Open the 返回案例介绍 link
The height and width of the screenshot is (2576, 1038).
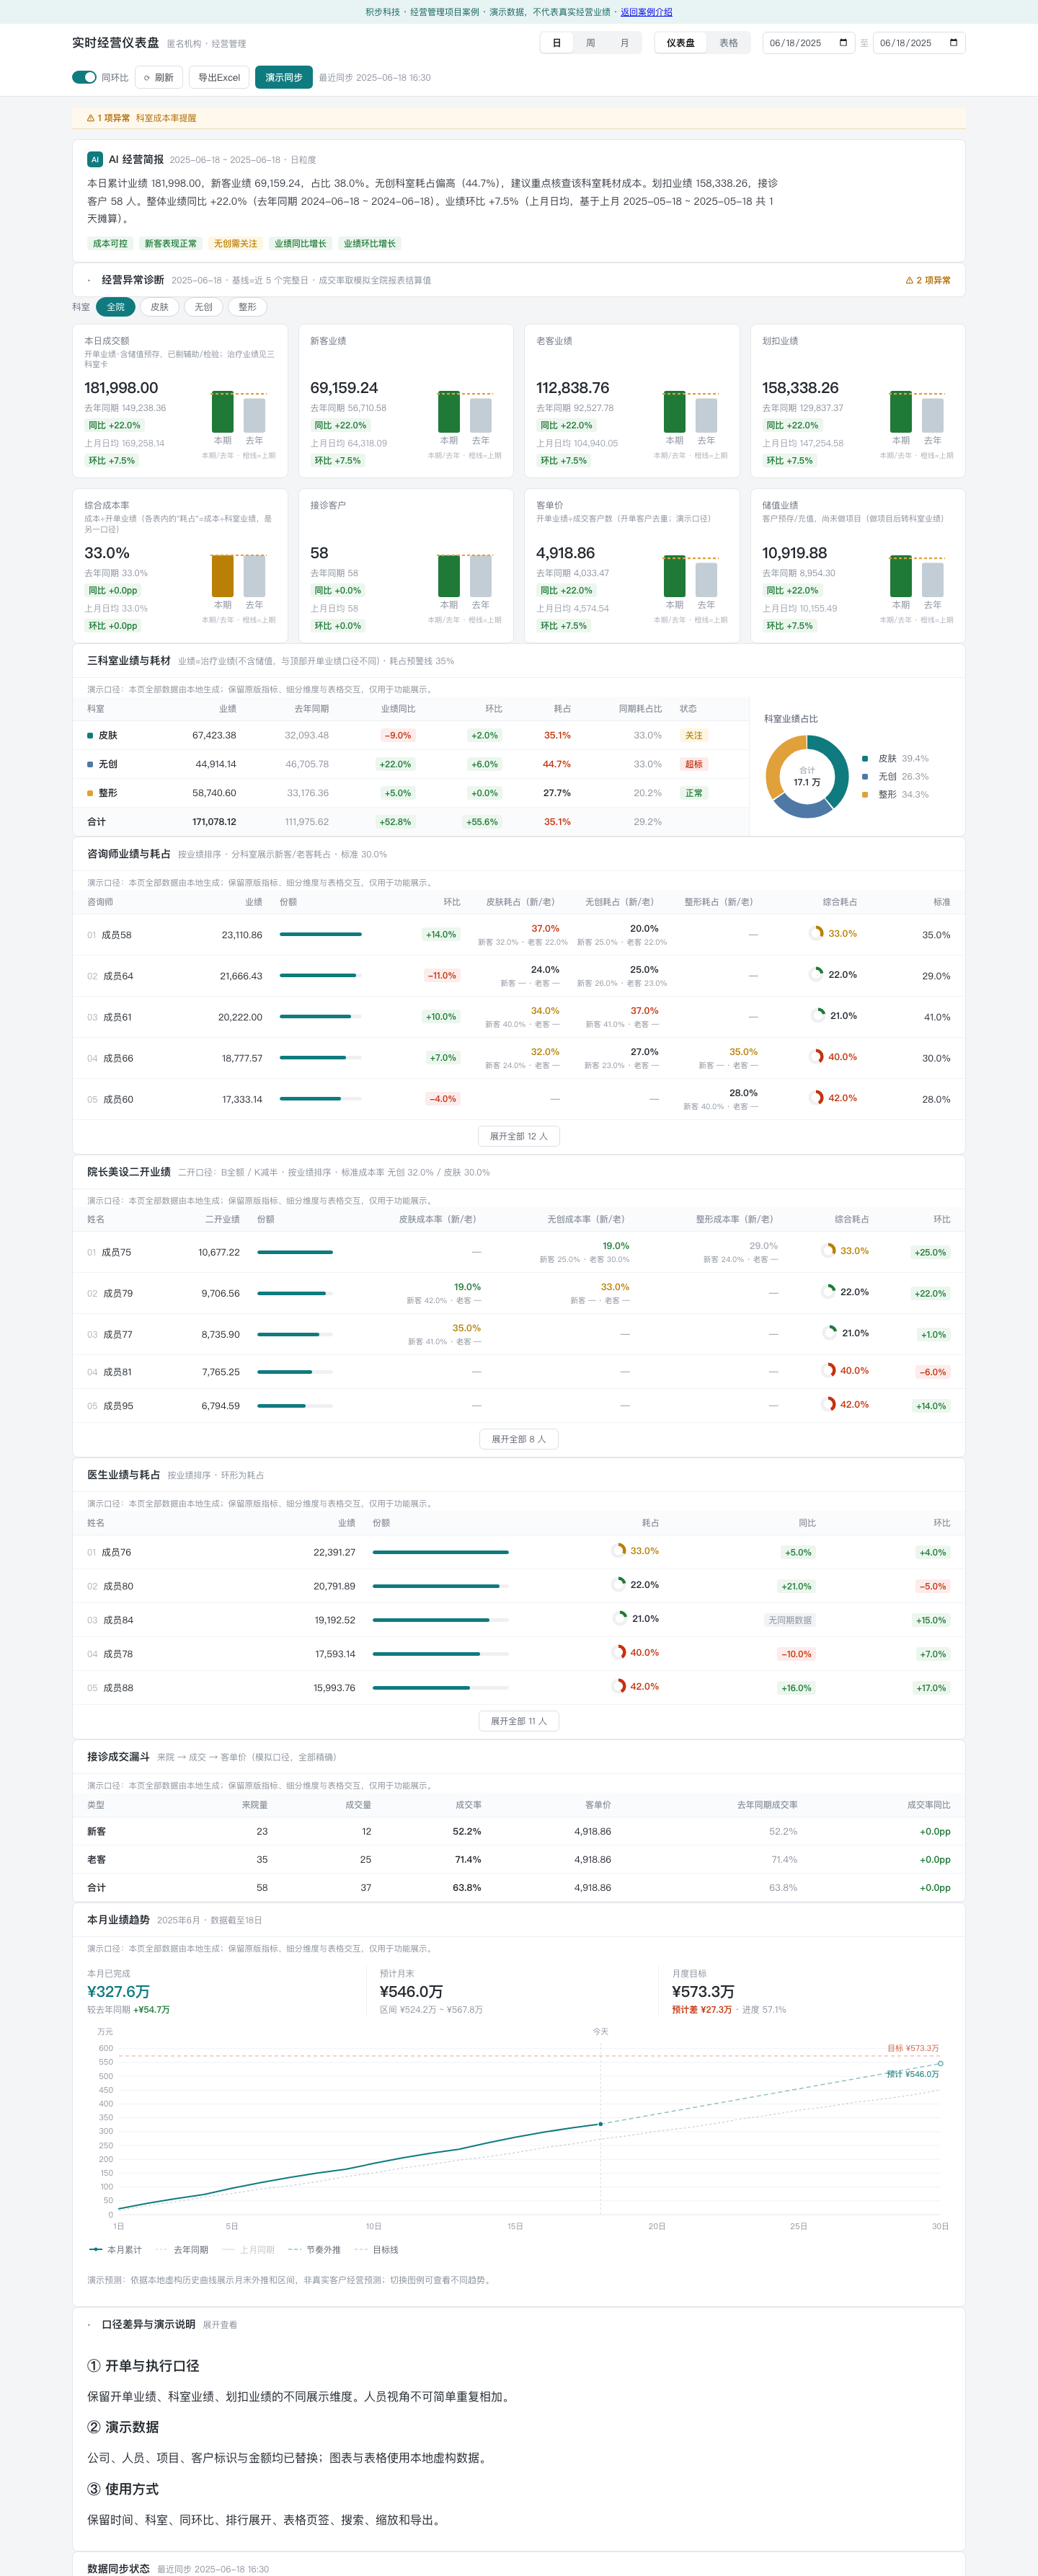(646, 12)
